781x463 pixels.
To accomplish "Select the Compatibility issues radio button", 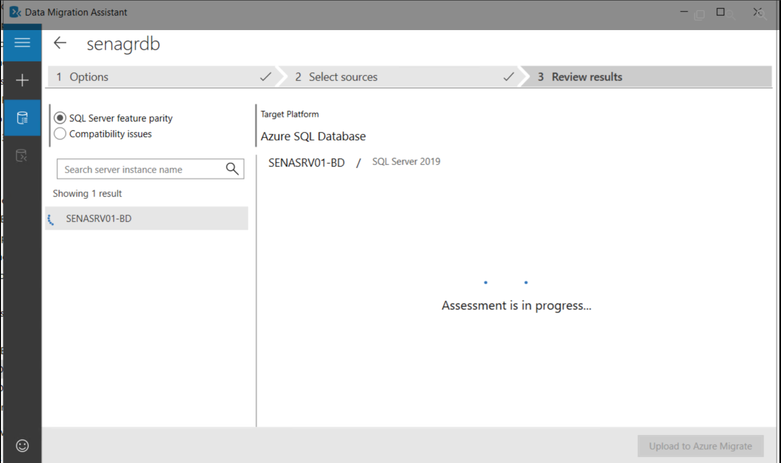I will [60, 133].
